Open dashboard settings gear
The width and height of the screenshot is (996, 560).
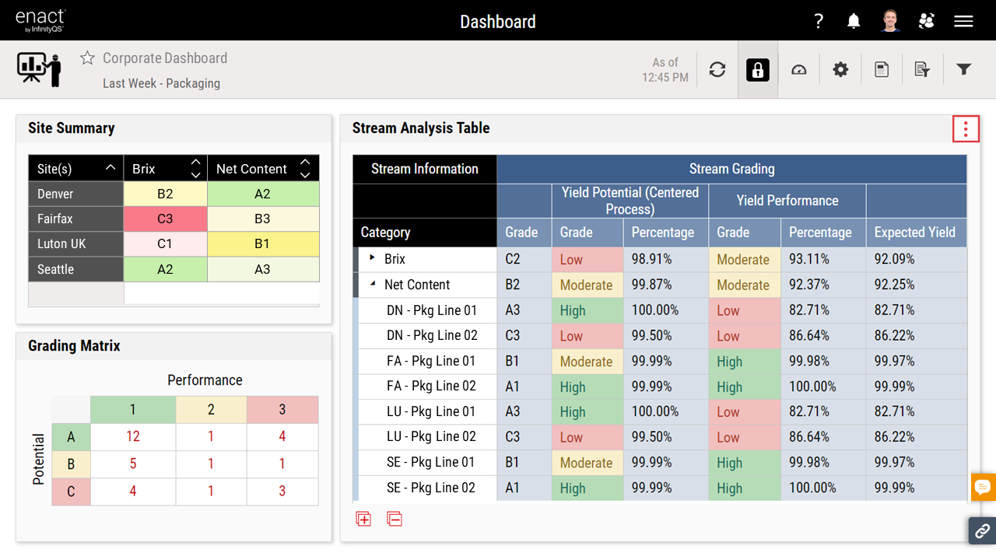click(x=840, y=70)
